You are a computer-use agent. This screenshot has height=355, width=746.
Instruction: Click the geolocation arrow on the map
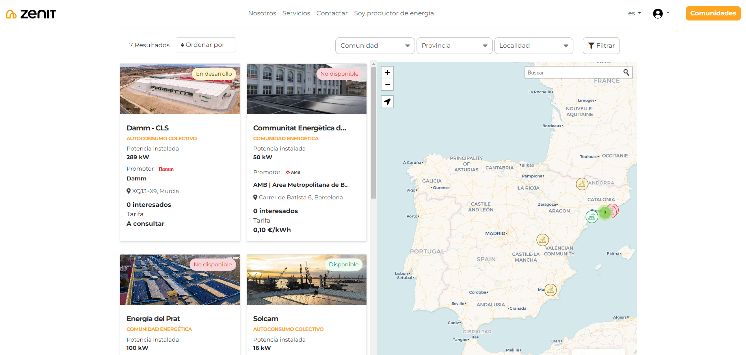coord(387,102)
